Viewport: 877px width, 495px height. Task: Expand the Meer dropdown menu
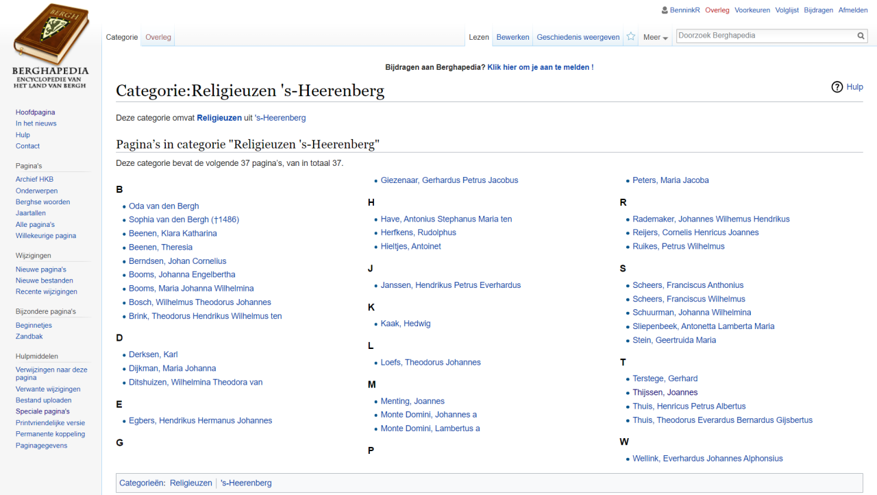[655, 38]
